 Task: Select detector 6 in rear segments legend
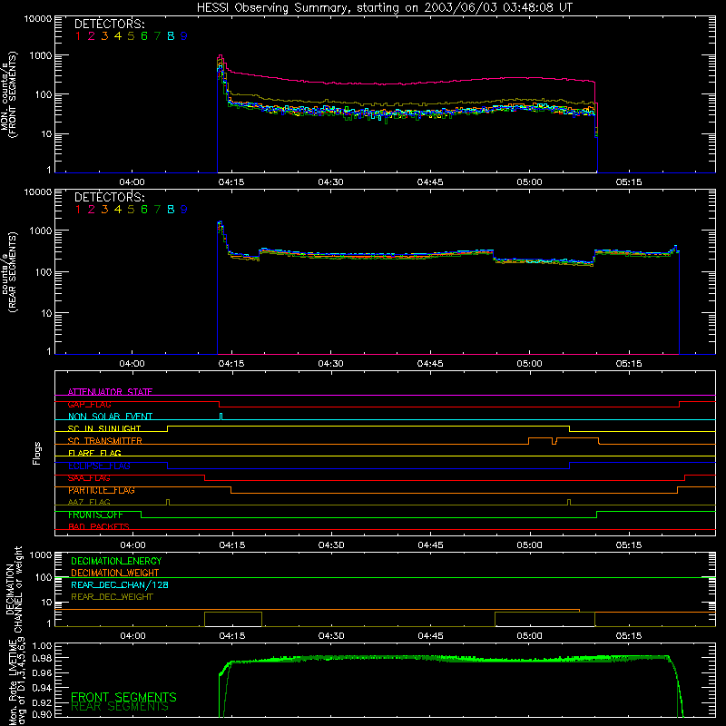(x=144, y=210)
